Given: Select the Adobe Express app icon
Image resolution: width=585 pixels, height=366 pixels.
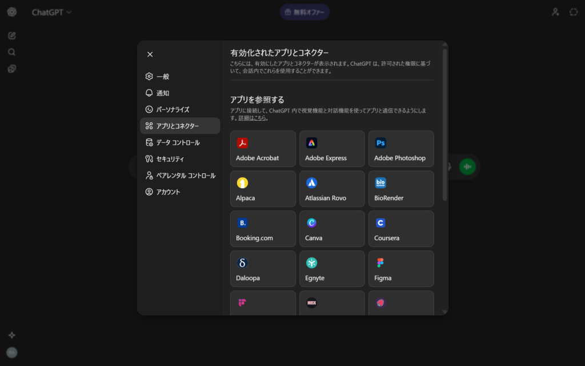Looking at the screenshot, I should coord(311,143).
